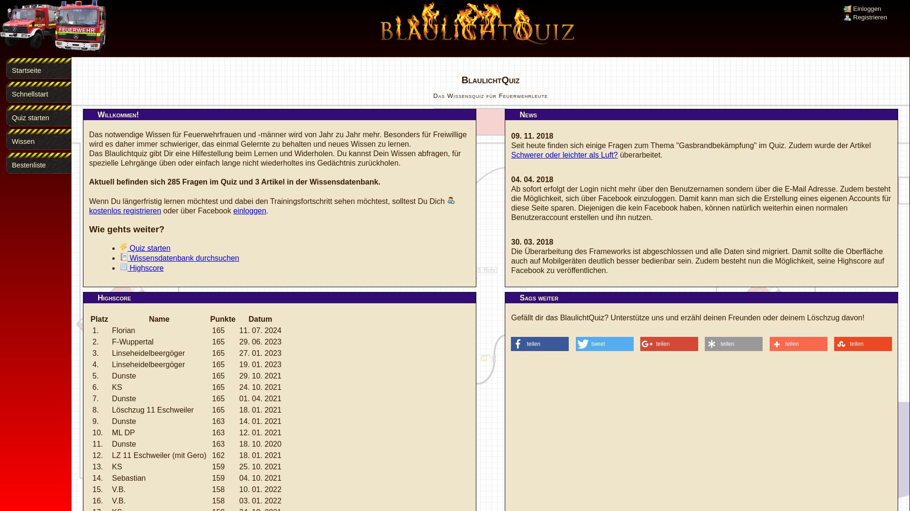
Task: Open Quiz starten link under Wie gehts weiter
Action: [x=150, y=248]
